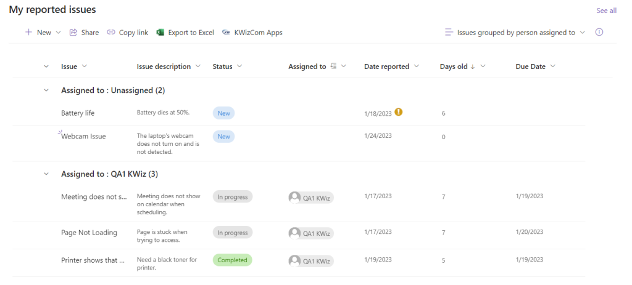Click 'Need a black toner for printer.' text
Image resolution: width=632 pixels, height=285 pixels.
click(167, 263)
